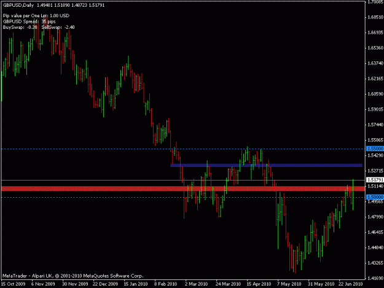Click the MetaTrader Alpari UK copyright text

(x=73, y=276)
